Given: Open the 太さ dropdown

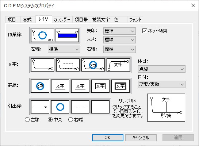Looking at the screenshot, I should pos(119,40).
